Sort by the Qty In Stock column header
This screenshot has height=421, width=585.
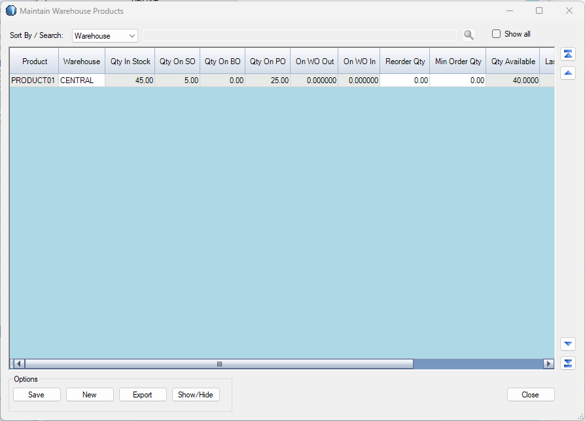click(x=130, y=62)
